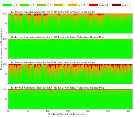Click the x-axis tick label '300'

point(128,111)
